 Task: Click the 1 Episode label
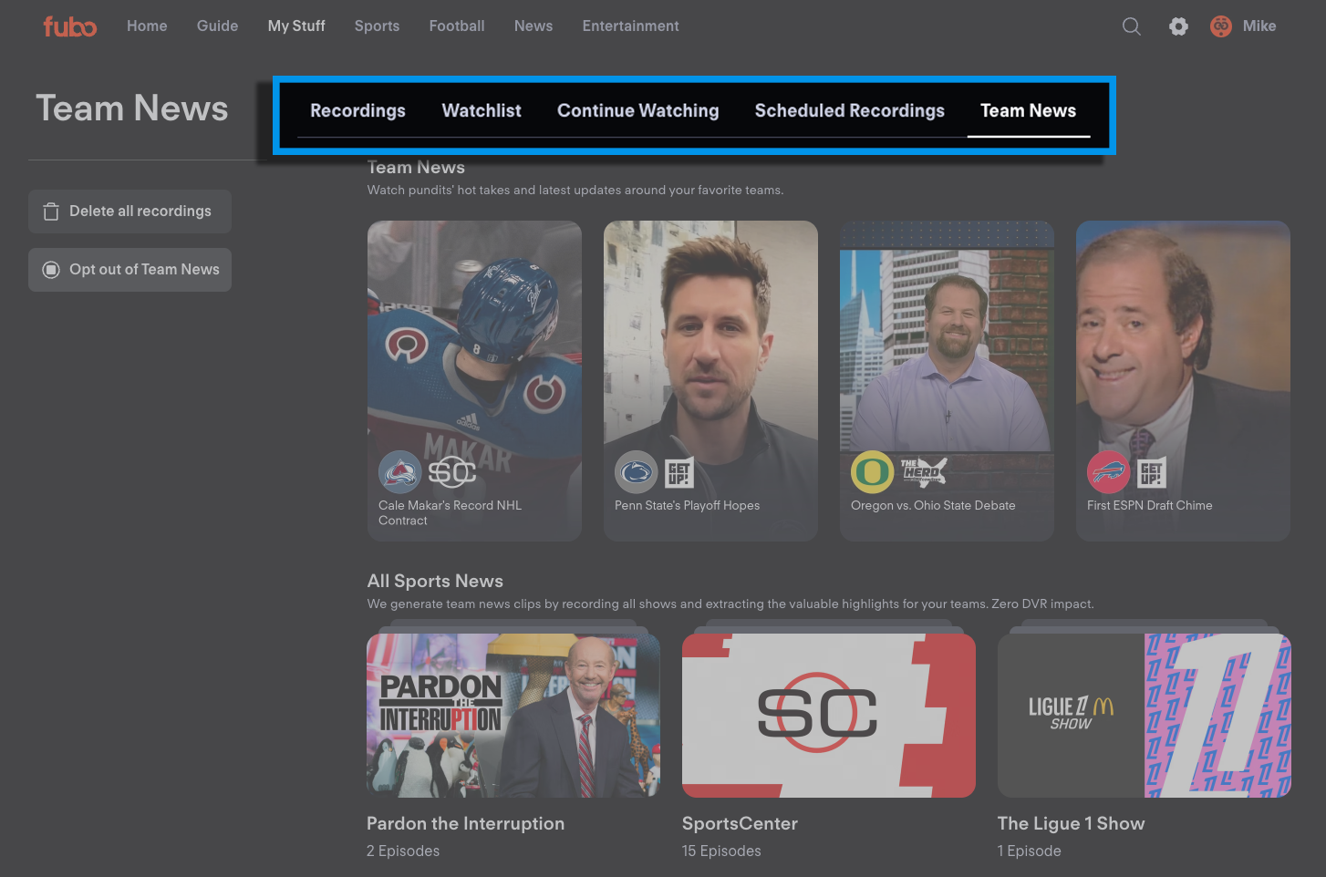(x=1030, y=851)
